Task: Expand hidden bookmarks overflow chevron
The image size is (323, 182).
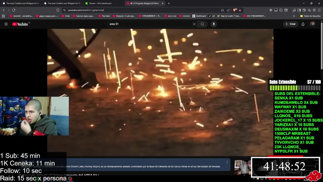Action: [294, 16]
